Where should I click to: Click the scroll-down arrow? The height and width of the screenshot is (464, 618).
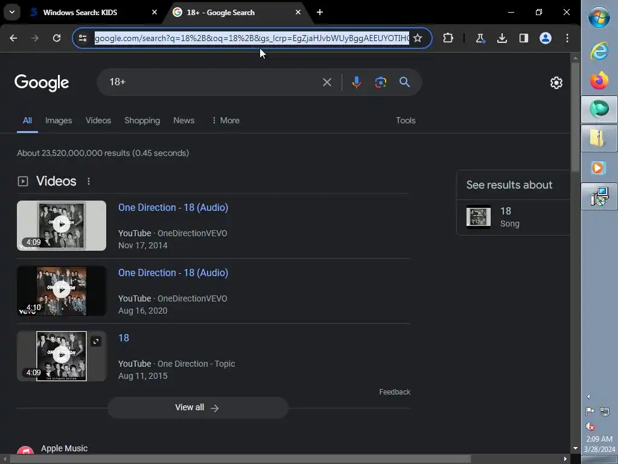575,448
